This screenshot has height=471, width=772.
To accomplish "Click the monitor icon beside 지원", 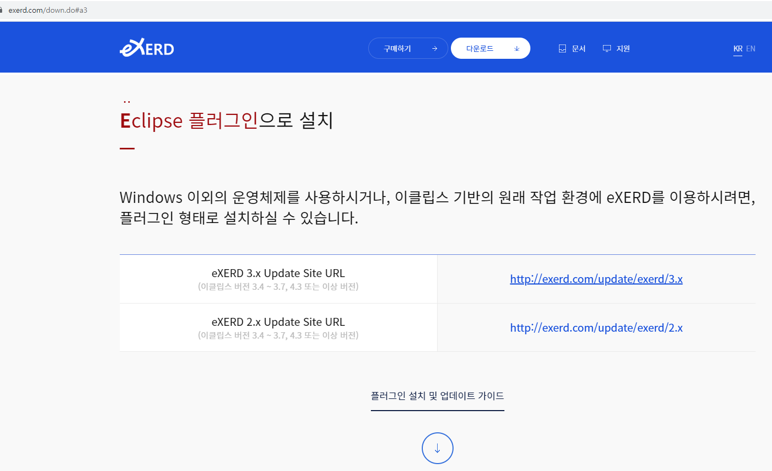I will (x=607, y=49).
